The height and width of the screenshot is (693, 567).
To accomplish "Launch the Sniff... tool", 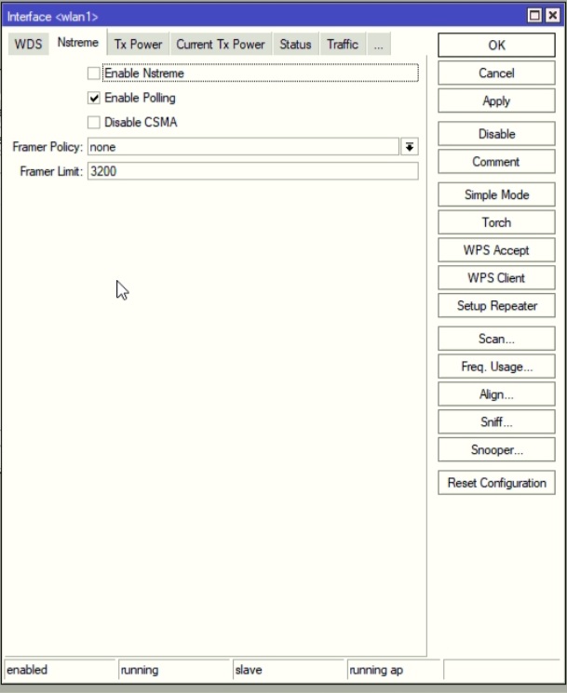I will point(496,422).
